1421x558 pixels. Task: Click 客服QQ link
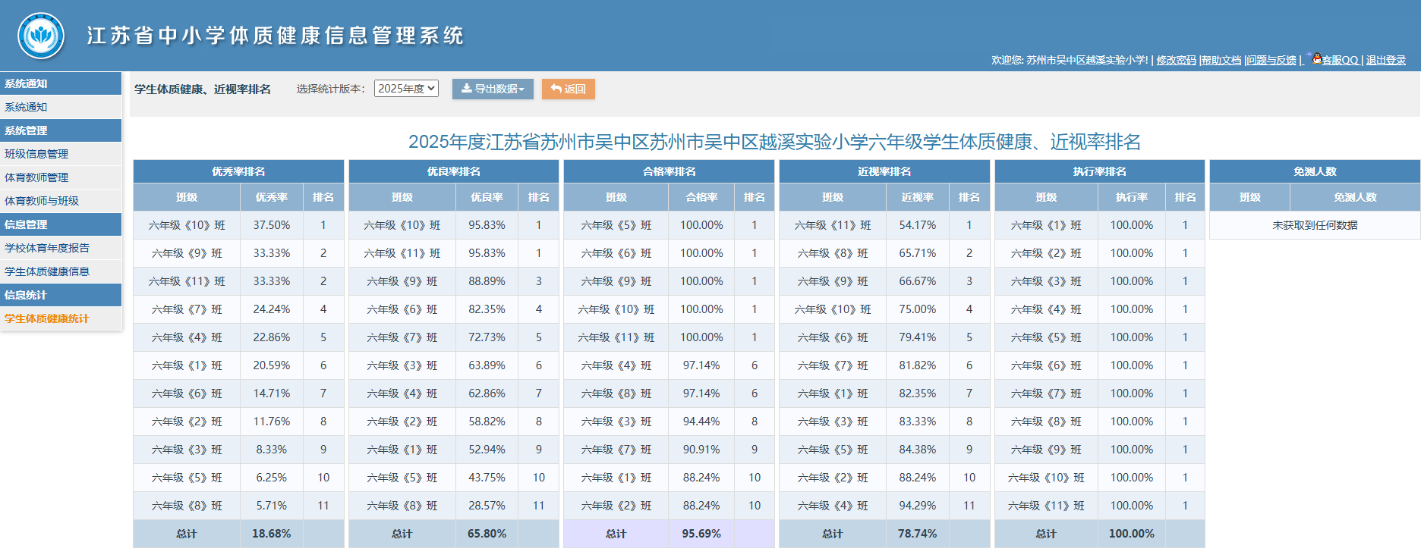tap(1340, 60)
